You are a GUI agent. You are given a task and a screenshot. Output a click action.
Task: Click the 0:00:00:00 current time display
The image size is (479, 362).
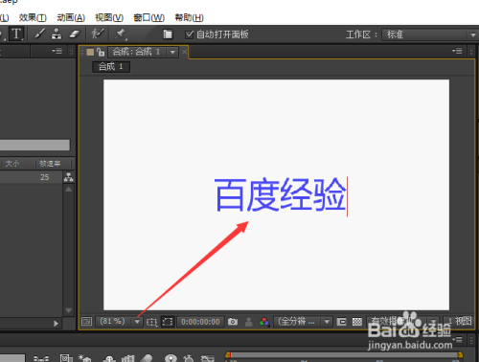coord(200,322)
